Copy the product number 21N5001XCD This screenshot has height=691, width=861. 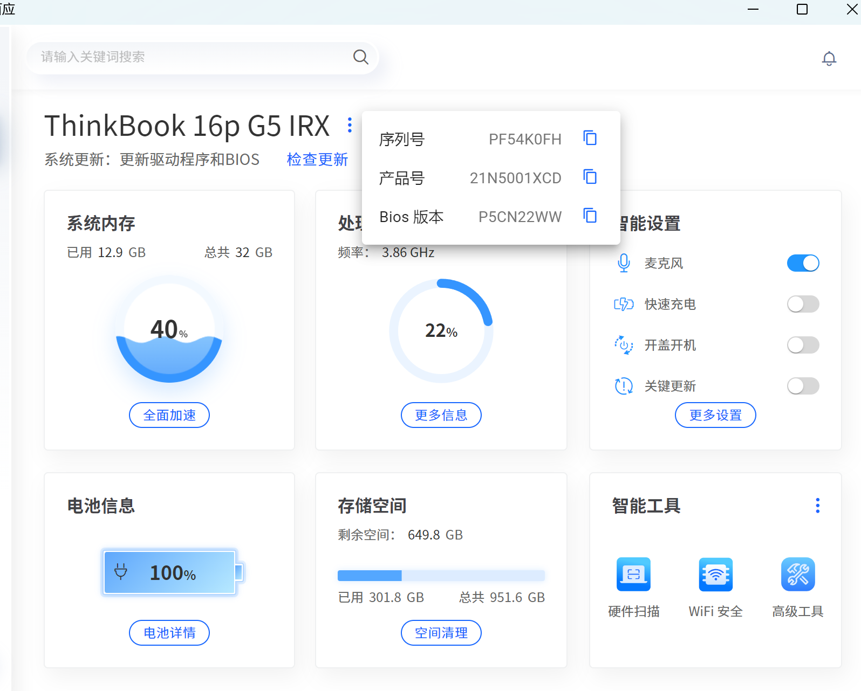point(590,177)
